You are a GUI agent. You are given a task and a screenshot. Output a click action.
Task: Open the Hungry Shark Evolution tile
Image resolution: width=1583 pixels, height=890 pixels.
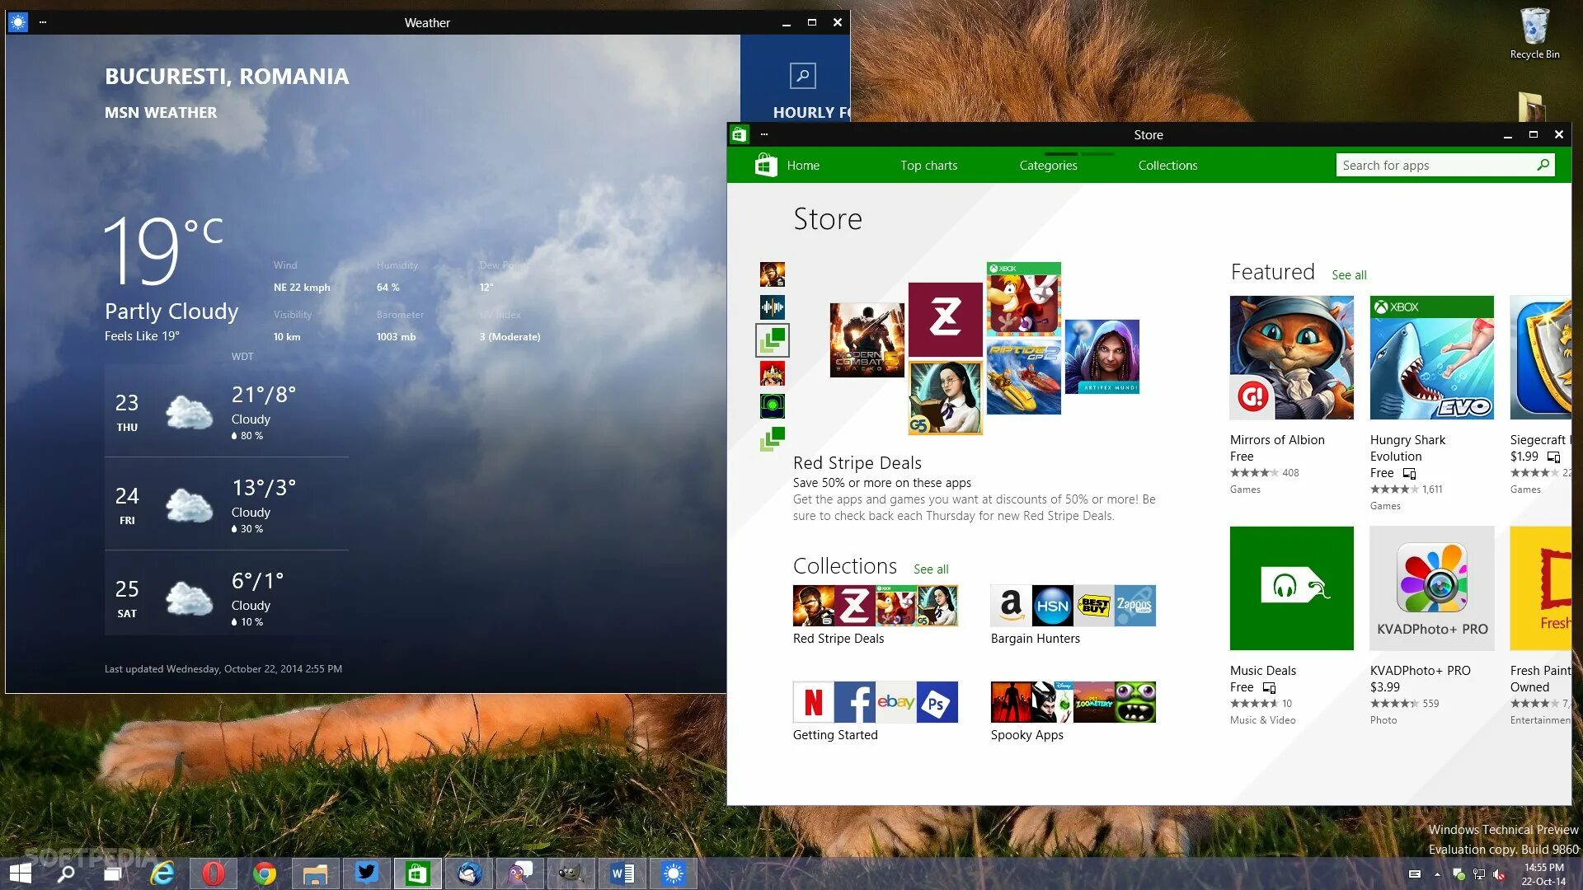tap(1431, 358)
